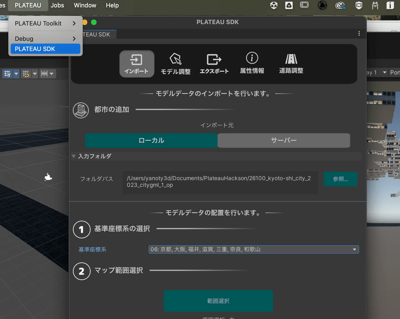400x319 pixels.
Task: Click the 基準座標系 field label
Action: (x=92, y=249)
